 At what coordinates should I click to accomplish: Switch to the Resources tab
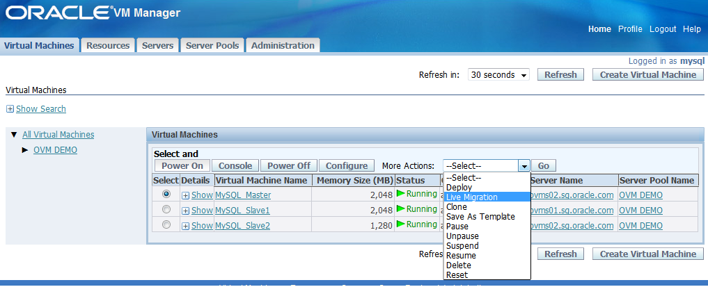(x=108, y=45)
